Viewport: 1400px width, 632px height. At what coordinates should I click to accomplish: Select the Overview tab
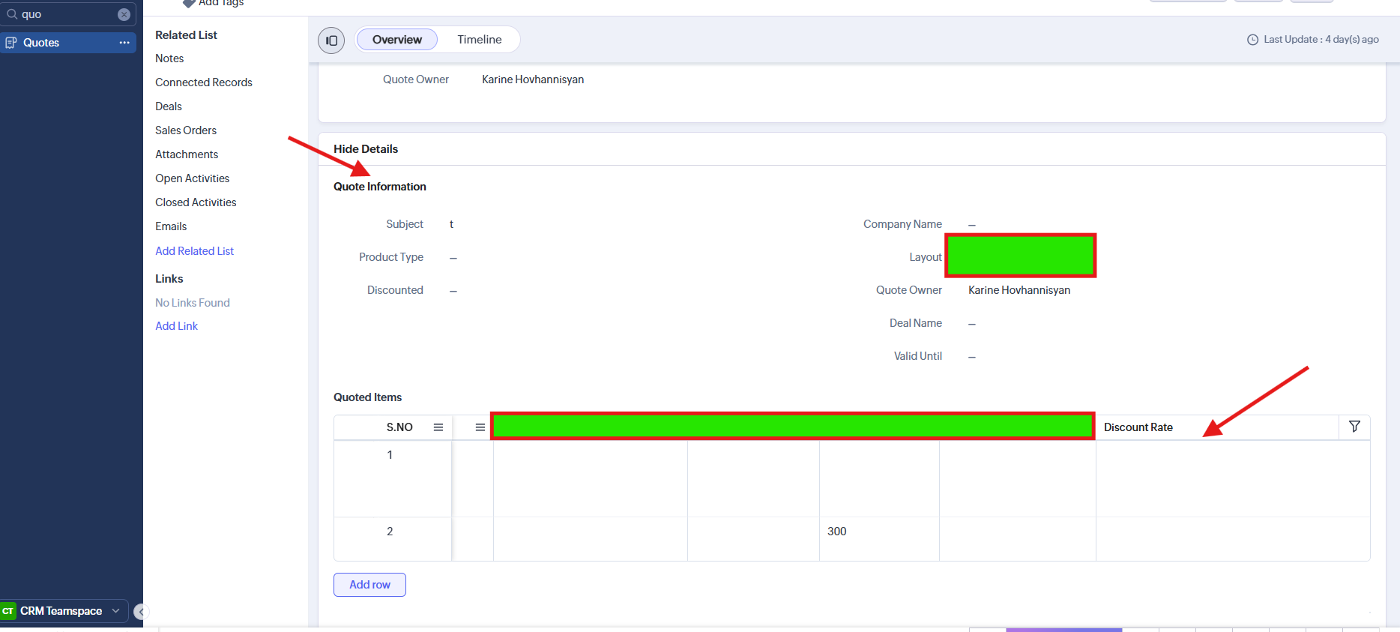tap(396, 40)
